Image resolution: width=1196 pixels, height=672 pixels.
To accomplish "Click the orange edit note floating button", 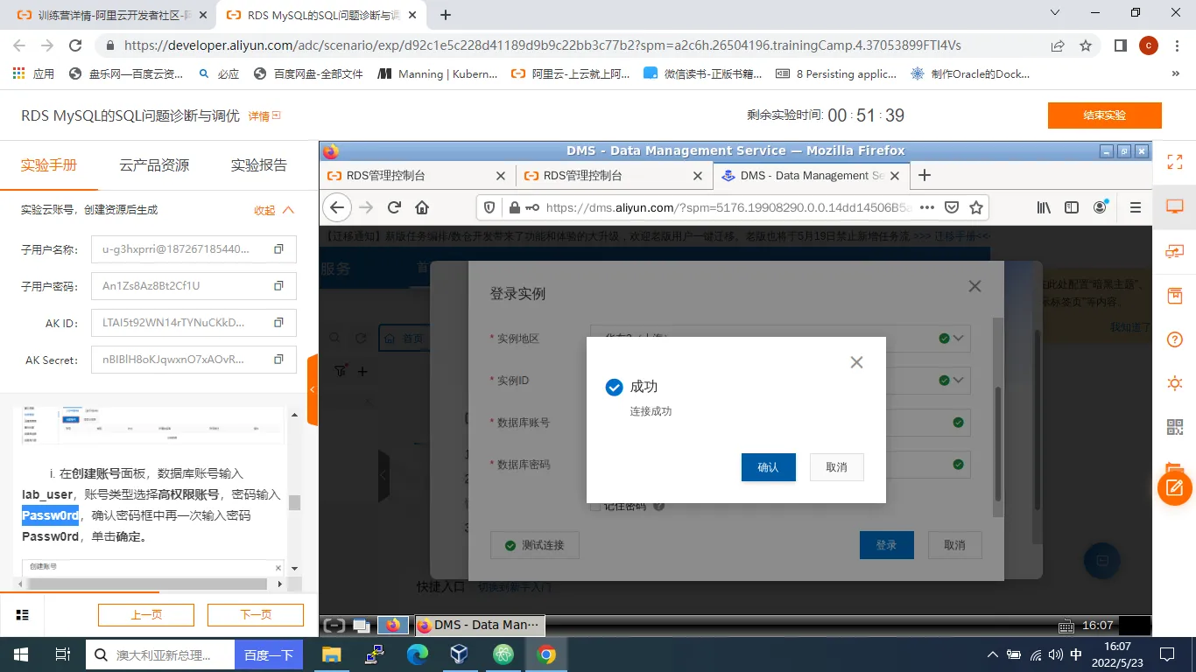I will click(1175, 487).
